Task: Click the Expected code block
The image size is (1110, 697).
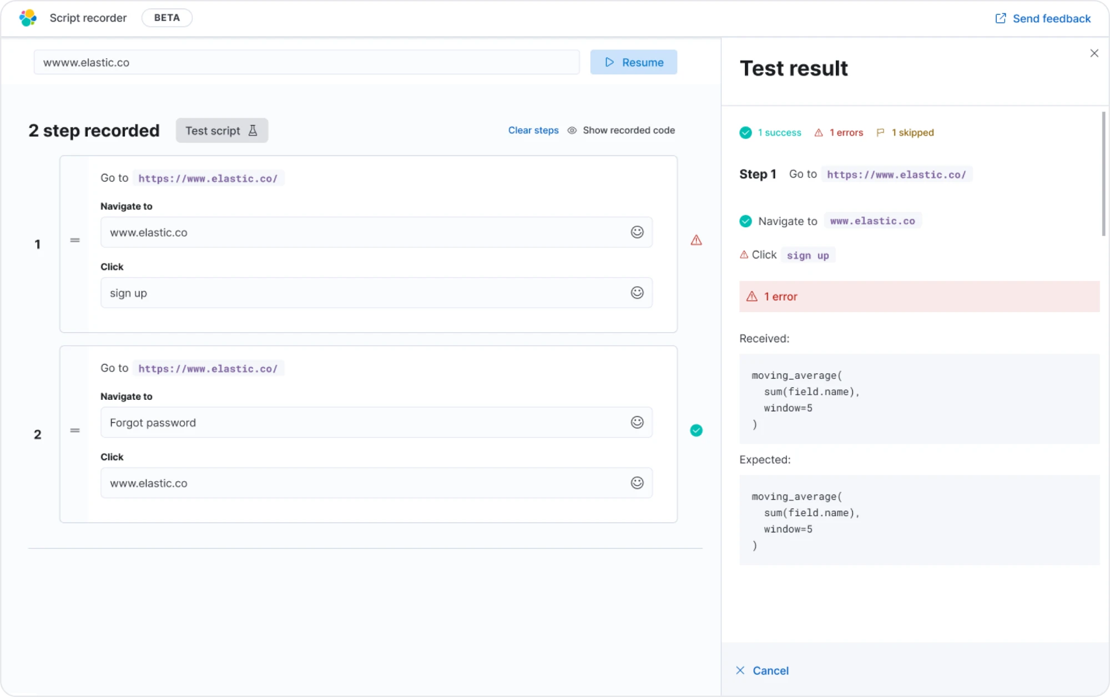Action: point(919,520)
